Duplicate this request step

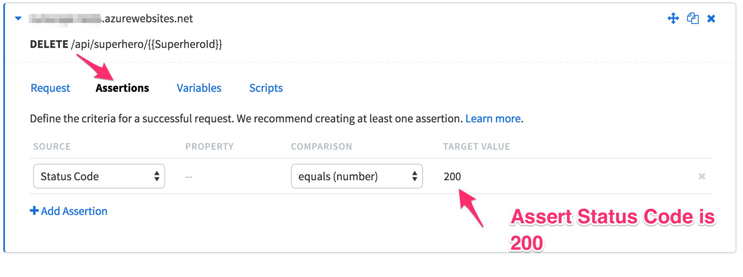(693, 18)
